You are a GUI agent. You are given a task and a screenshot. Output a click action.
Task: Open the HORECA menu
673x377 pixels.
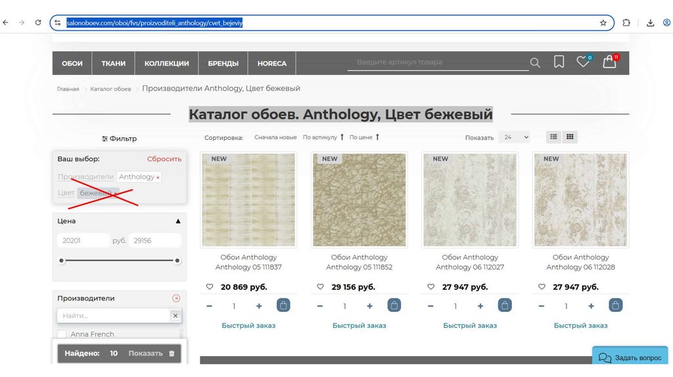[x=271, y=63]
